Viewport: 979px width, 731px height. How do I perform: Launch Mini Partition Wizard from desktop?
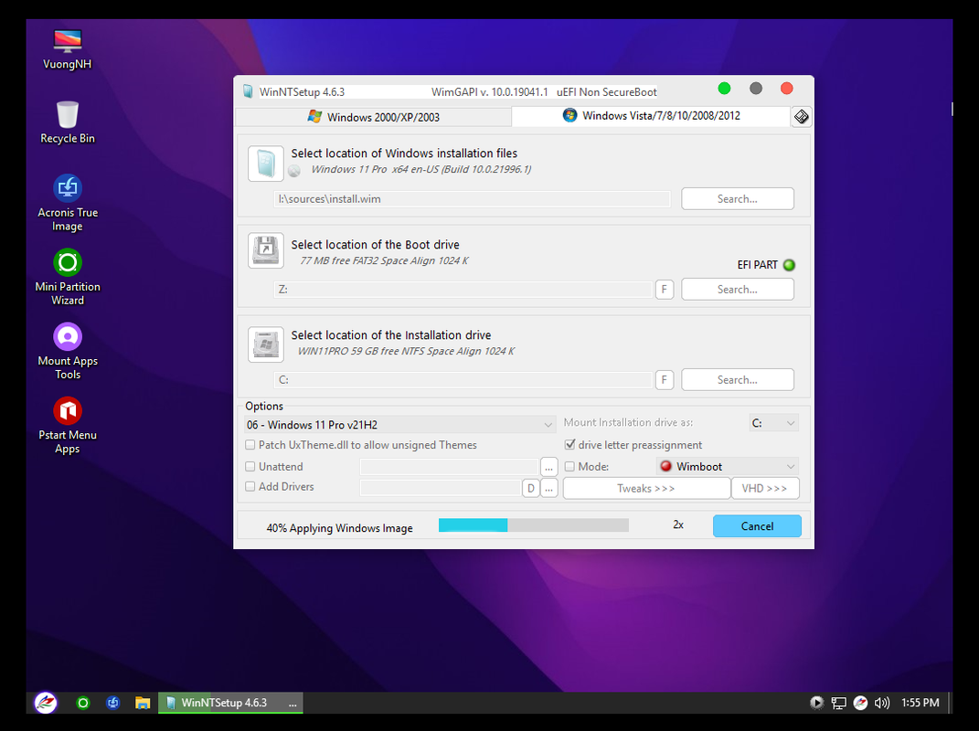(68, 277)
